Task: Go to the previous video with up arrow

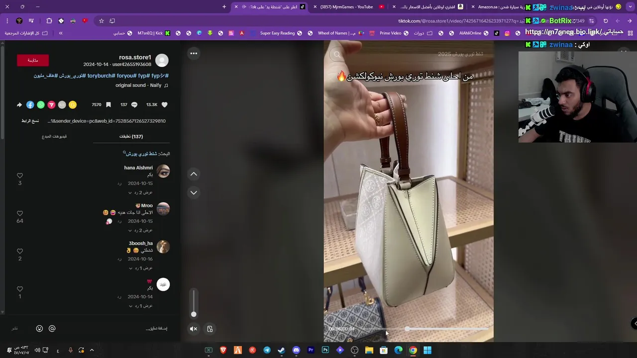Action: coord(194,174)
